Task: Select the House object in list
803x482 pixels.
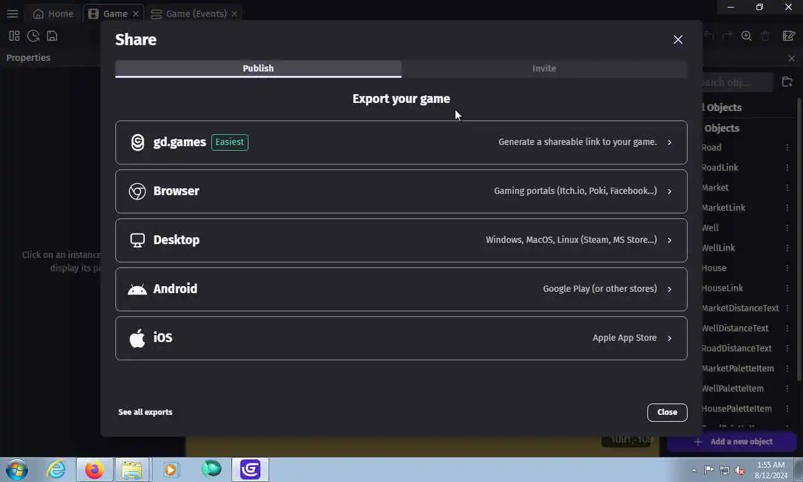Action: pyautogui.click(x=714, y=268)
